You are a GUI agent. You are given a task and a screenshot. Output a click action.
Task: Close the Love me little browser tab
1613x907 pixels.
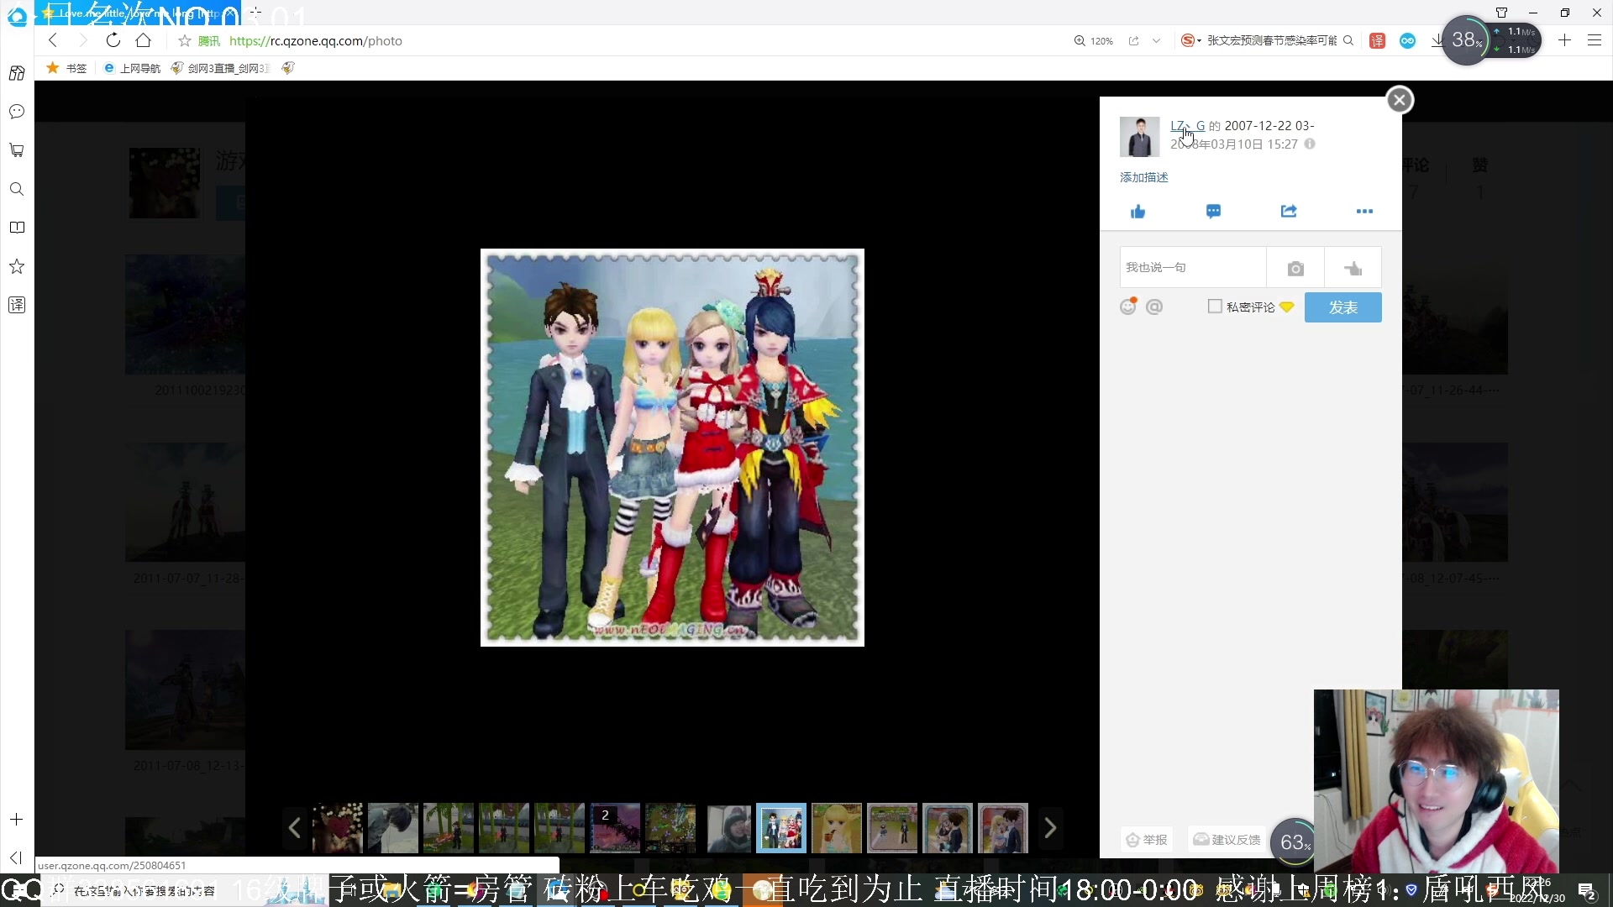point(229,13)
